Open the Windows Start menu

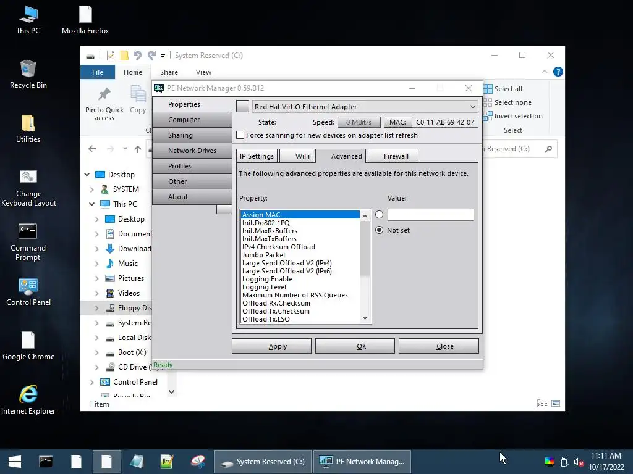tap(15, 462)
